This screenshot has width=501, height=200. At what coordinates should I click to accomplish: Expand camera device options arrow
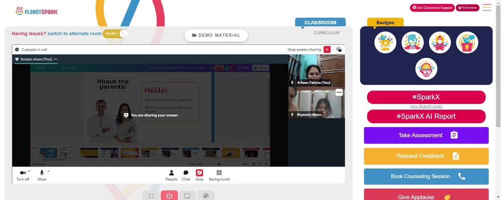point(30,171)
